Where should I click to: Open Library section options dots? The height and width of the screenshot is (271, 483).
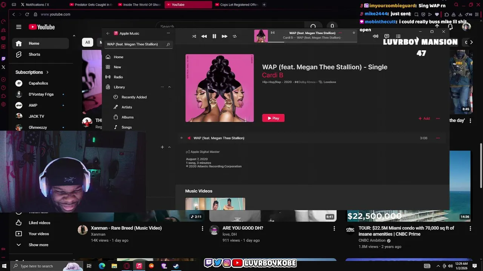click(162, 87)
